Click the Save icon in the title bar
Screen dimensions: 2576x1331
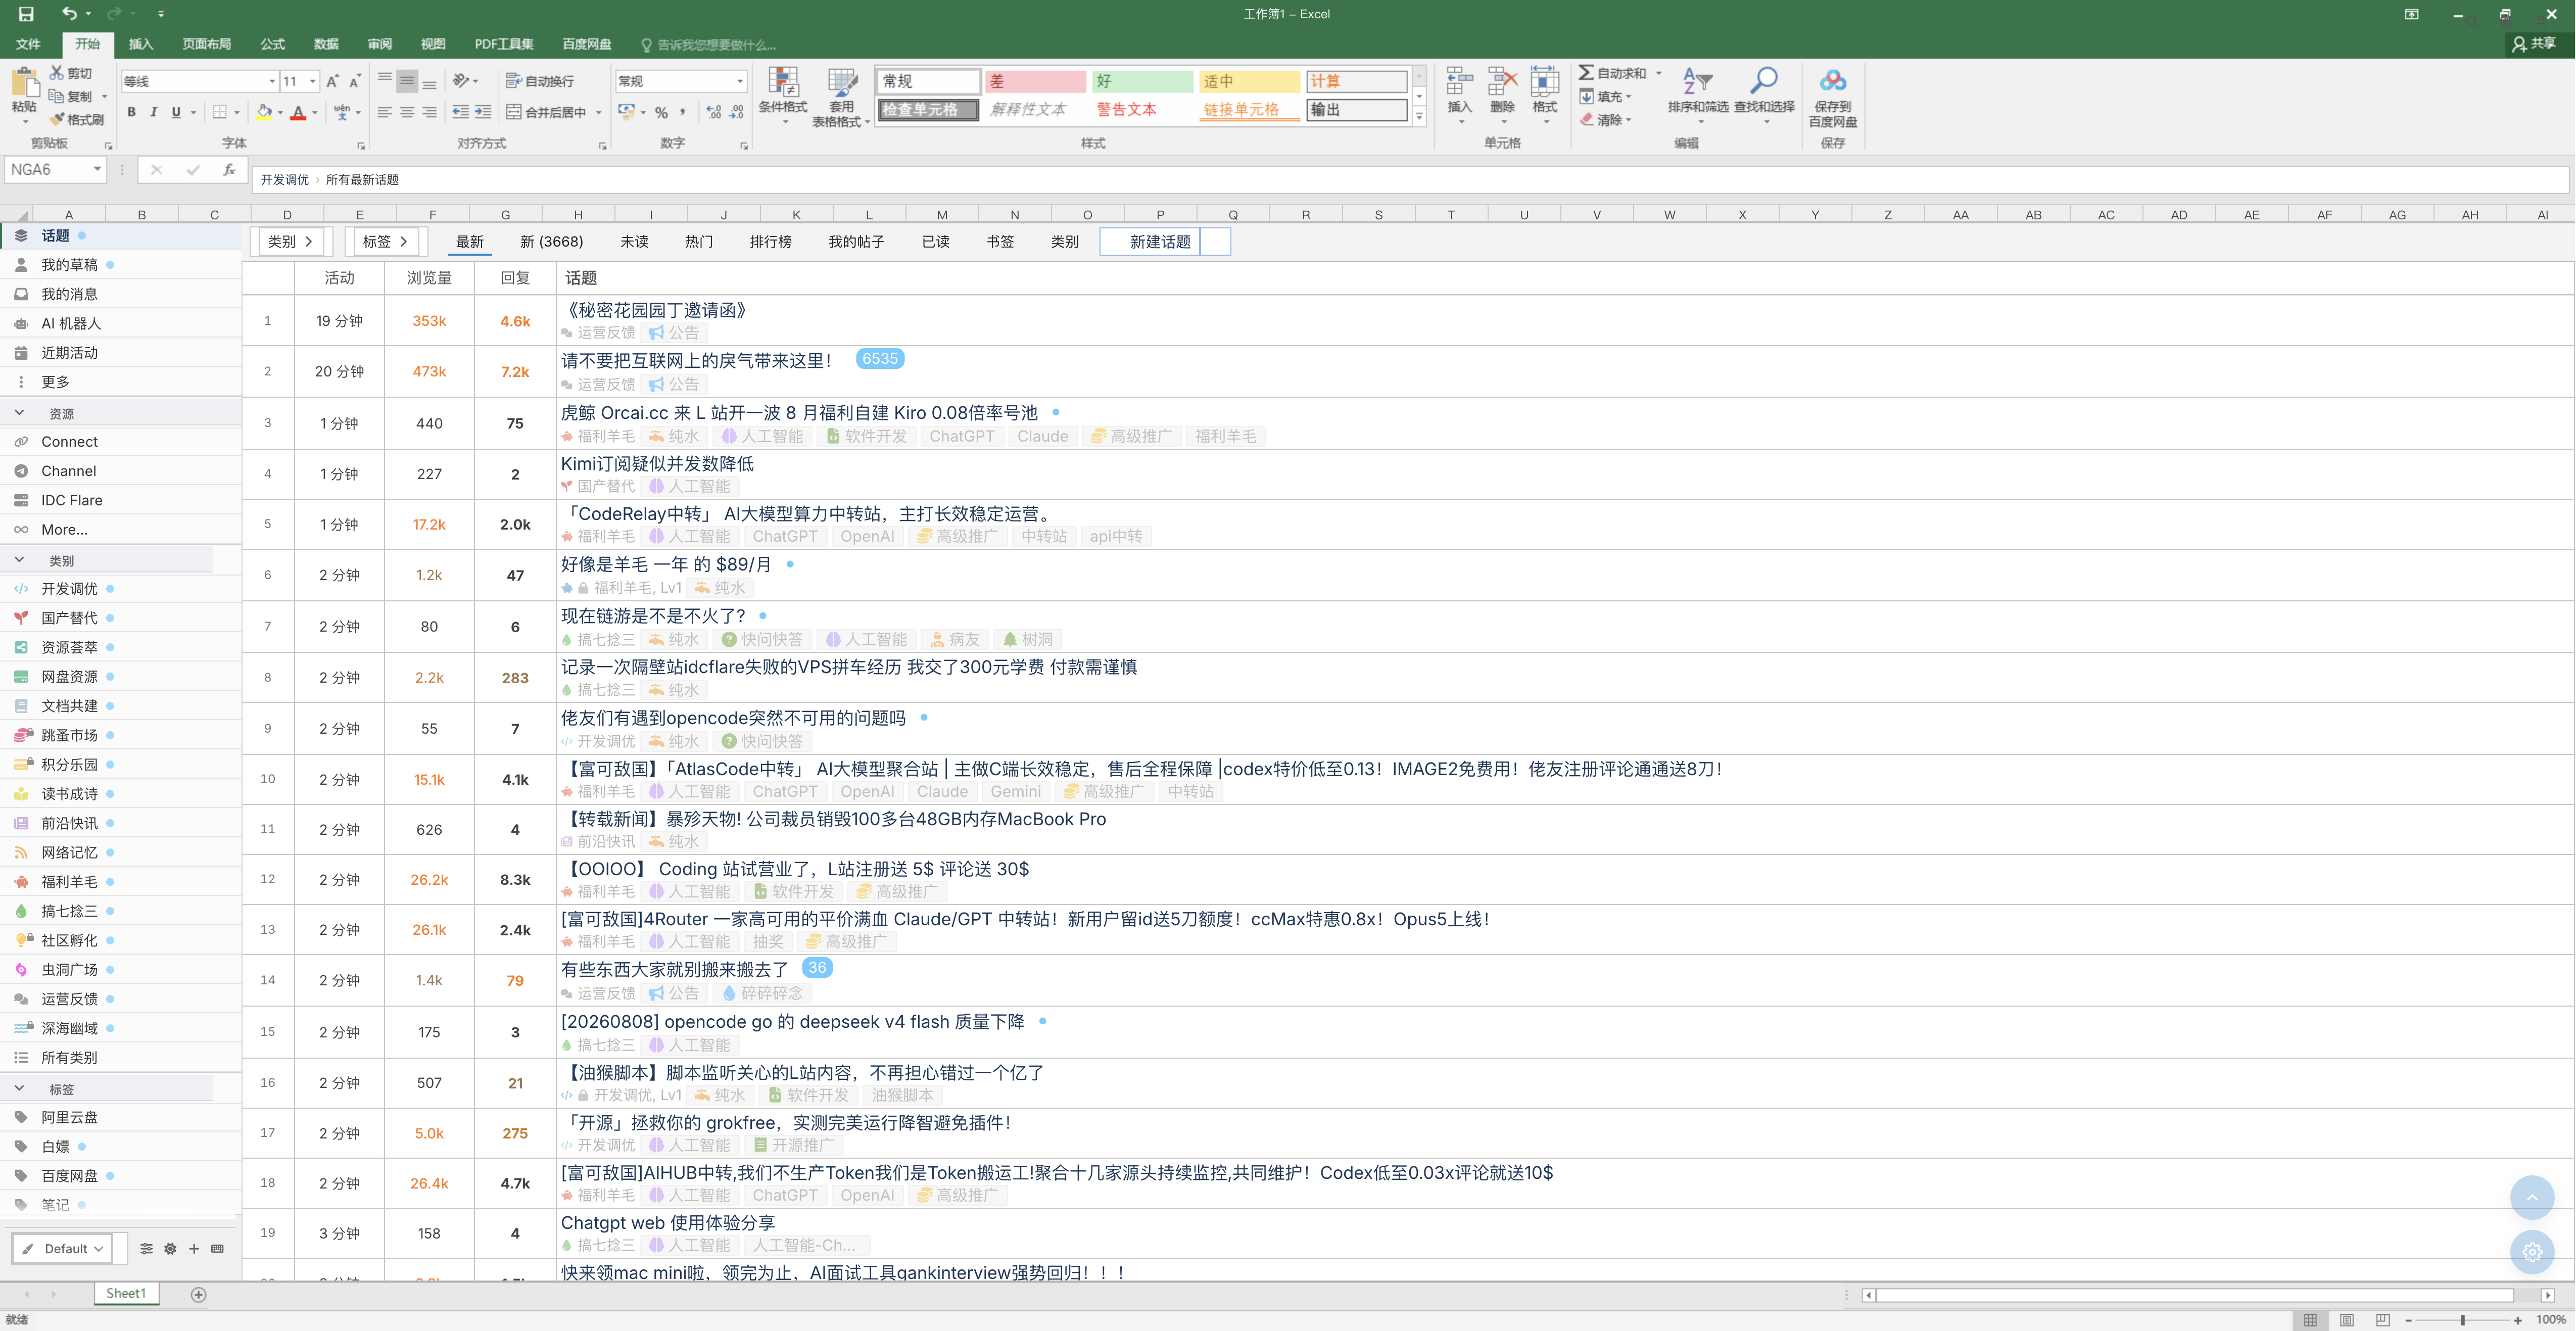(x=26, y=14)
